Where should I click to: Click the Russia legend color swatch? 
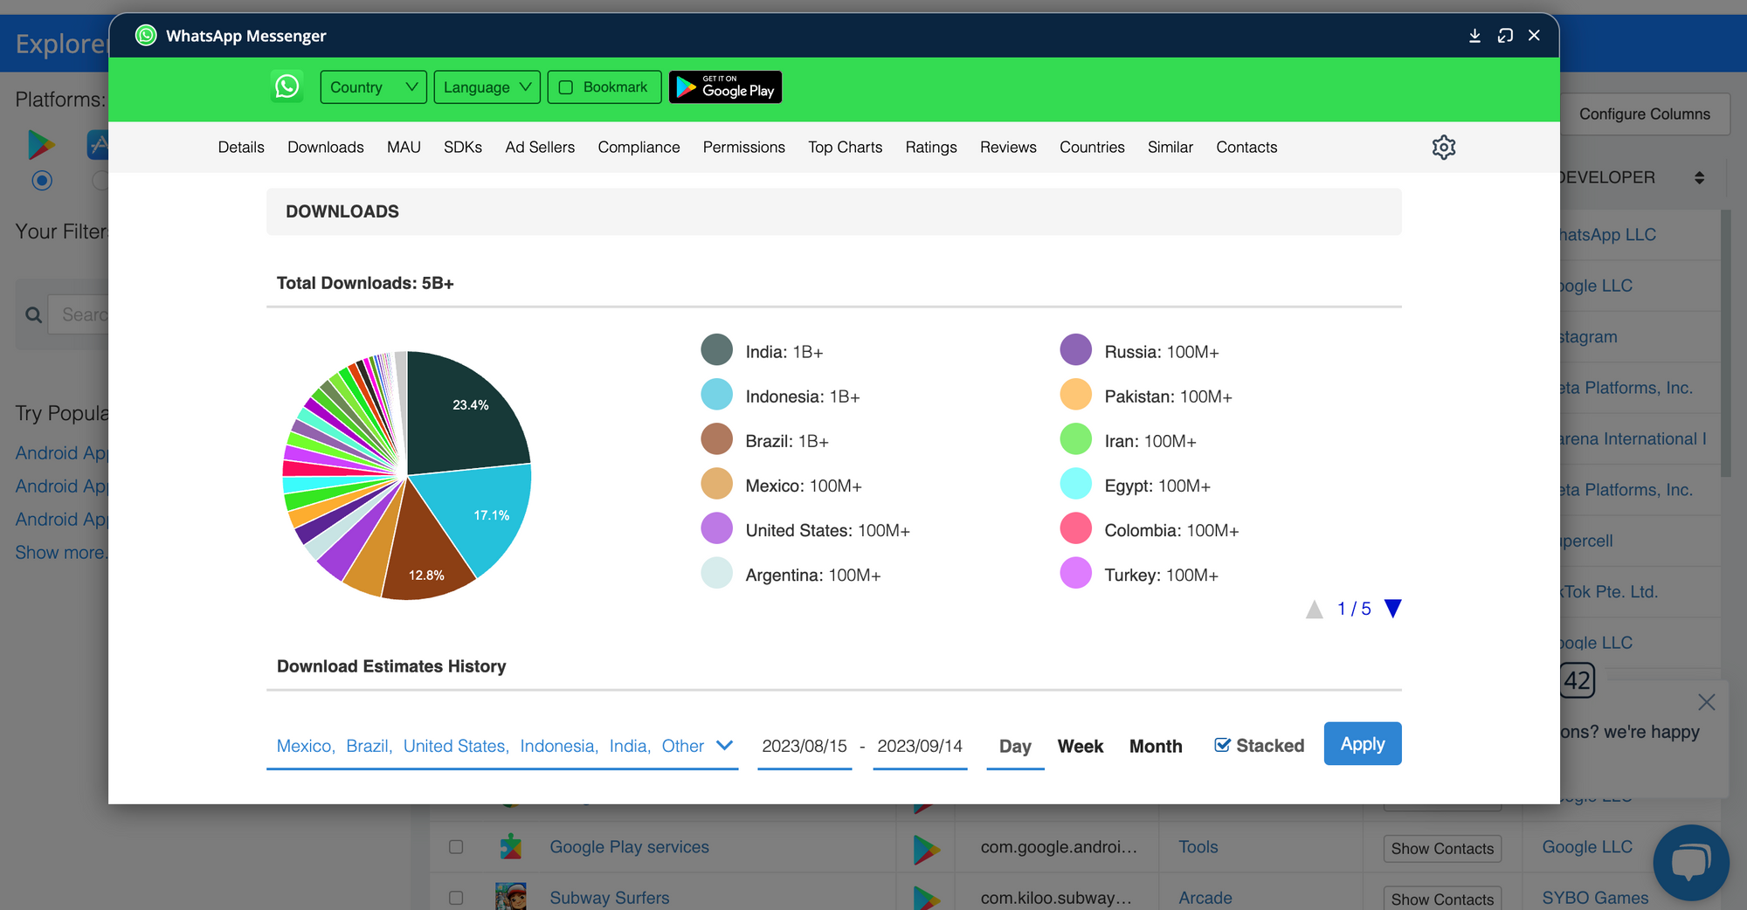(x=1076, y=349)
